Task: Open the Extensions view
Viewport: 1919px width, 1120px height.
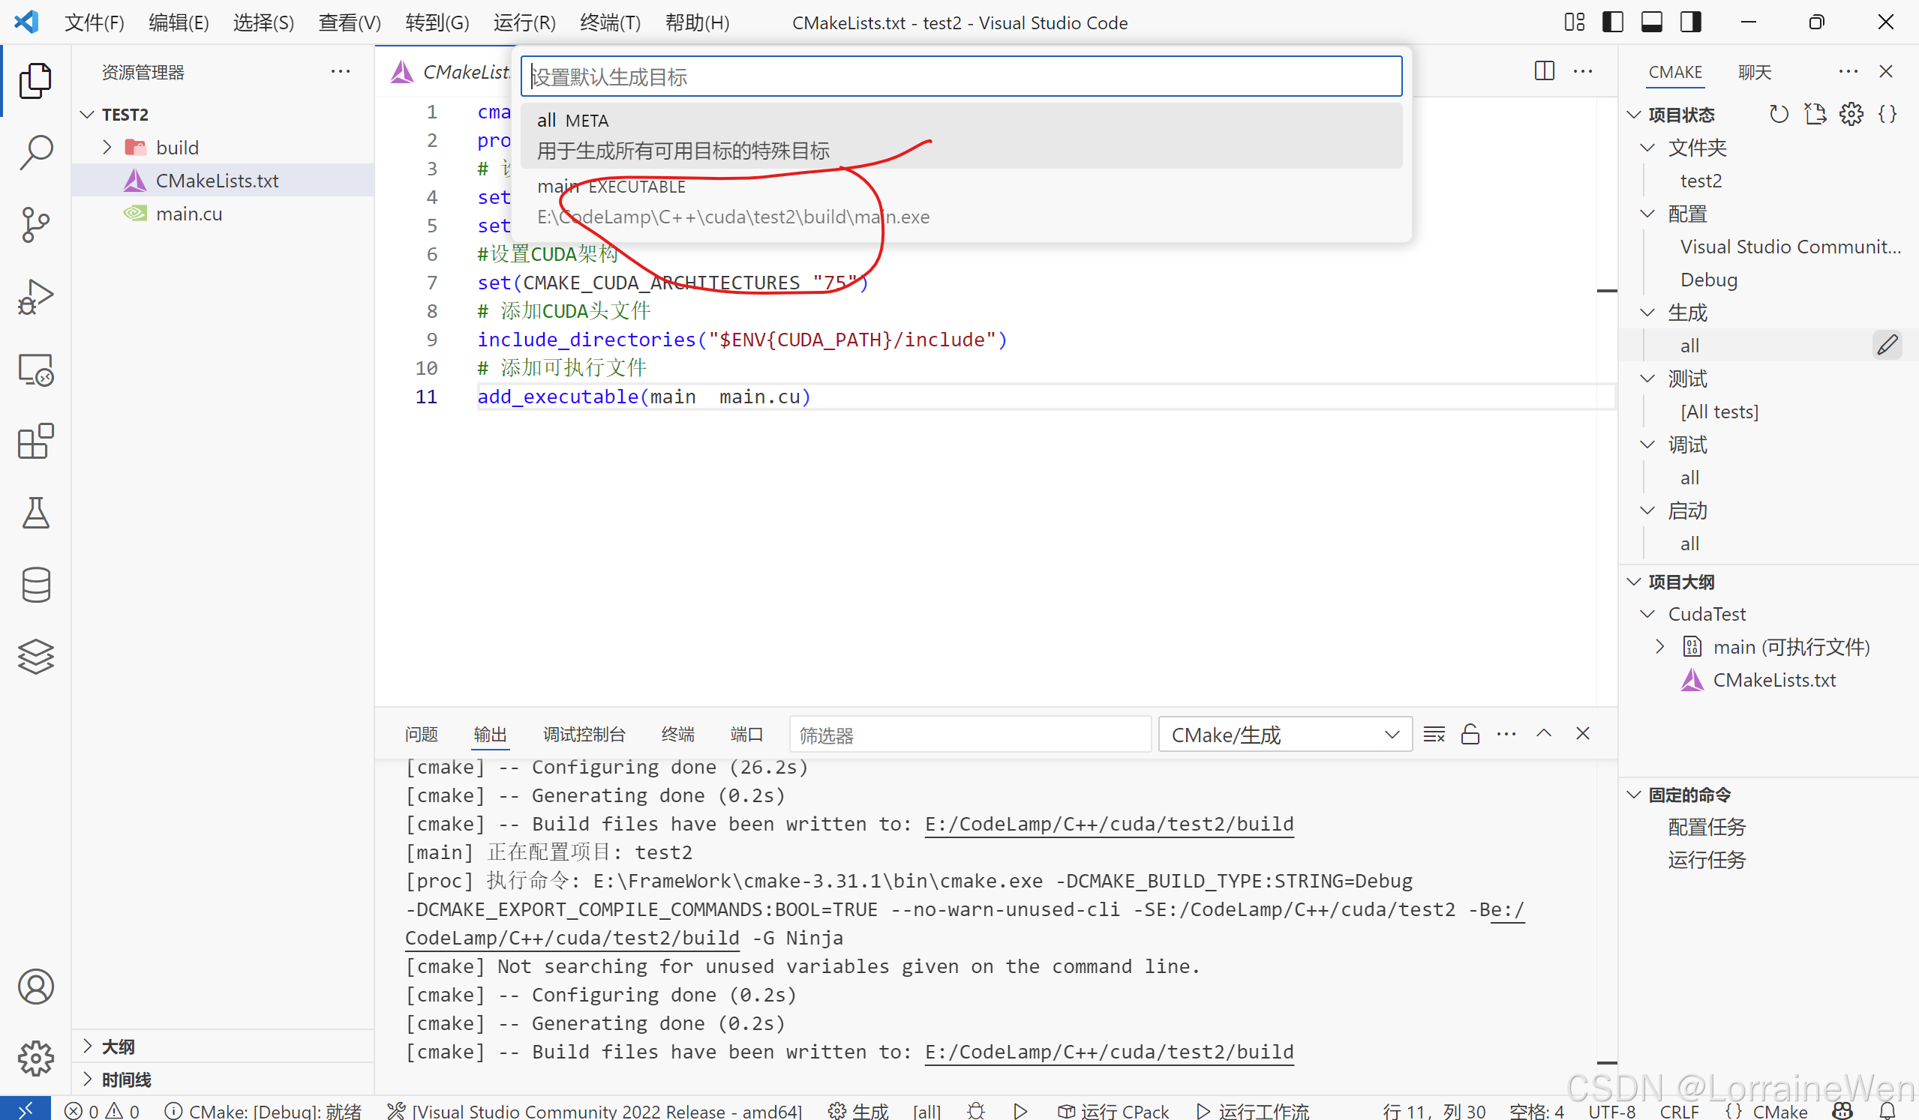Action: pos(35,442)
